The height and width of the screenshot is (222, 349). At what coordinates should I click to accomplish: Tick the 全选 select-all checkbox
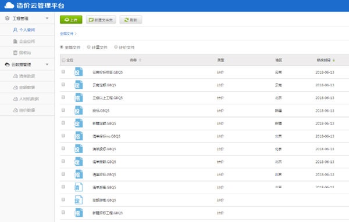[63, 60]
